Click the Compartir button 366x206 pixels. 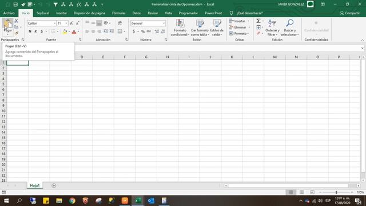click(349, 13)
